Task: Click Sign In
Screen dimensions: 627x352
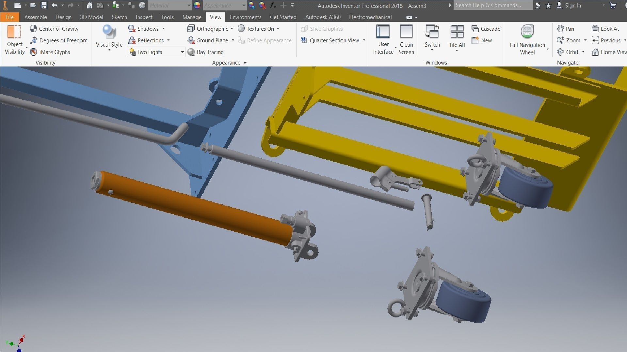Action: tap(569, 5)
